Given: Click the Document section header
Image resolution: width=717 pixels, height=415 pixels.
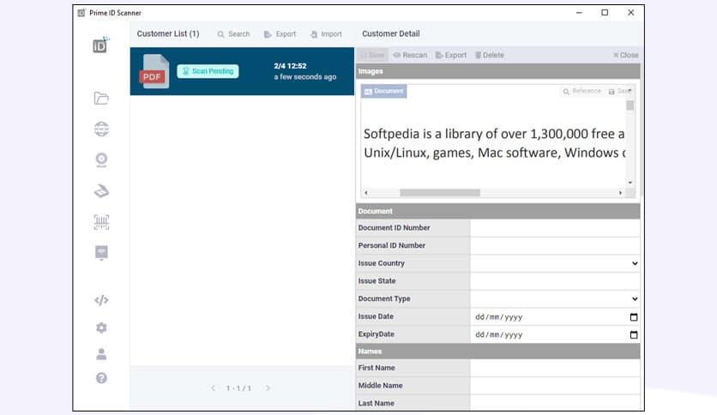Looking at the screenshot, I should (498, 211).
